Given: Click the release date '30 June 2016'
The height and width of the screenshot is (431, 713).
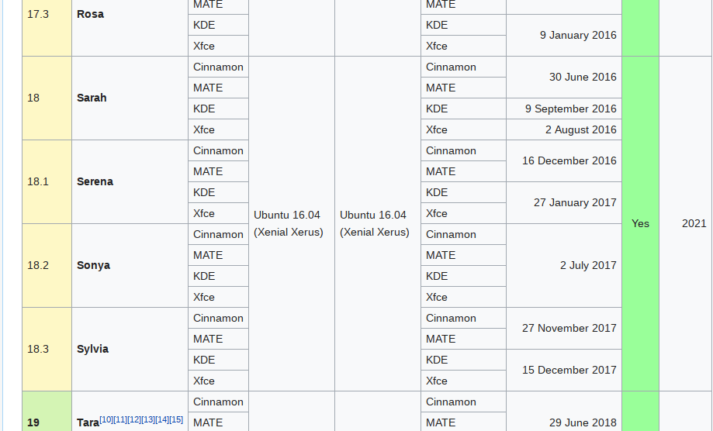Looking at the screenshot, I should (583, 77).
